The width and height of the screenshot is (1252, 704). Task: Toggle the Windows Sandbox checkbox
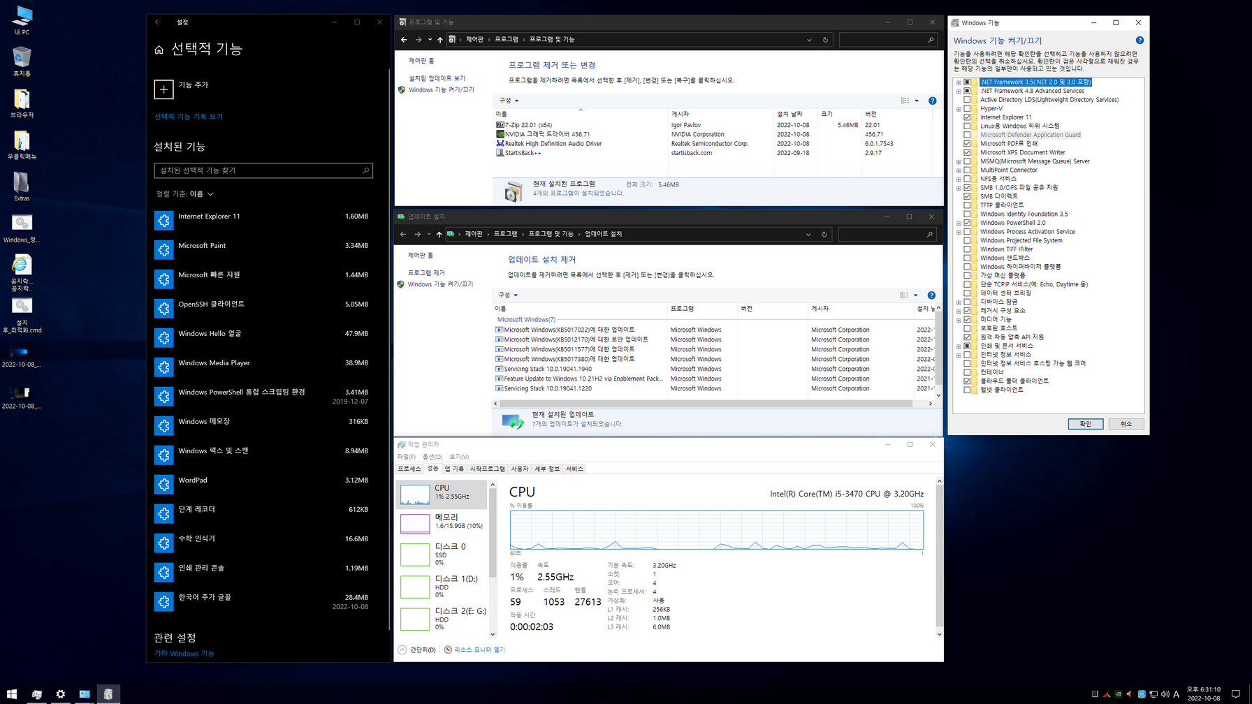coord(967,258)
